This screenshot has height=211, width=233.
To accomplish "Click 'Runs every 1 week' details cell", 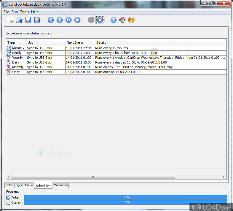I will point(161,58).
